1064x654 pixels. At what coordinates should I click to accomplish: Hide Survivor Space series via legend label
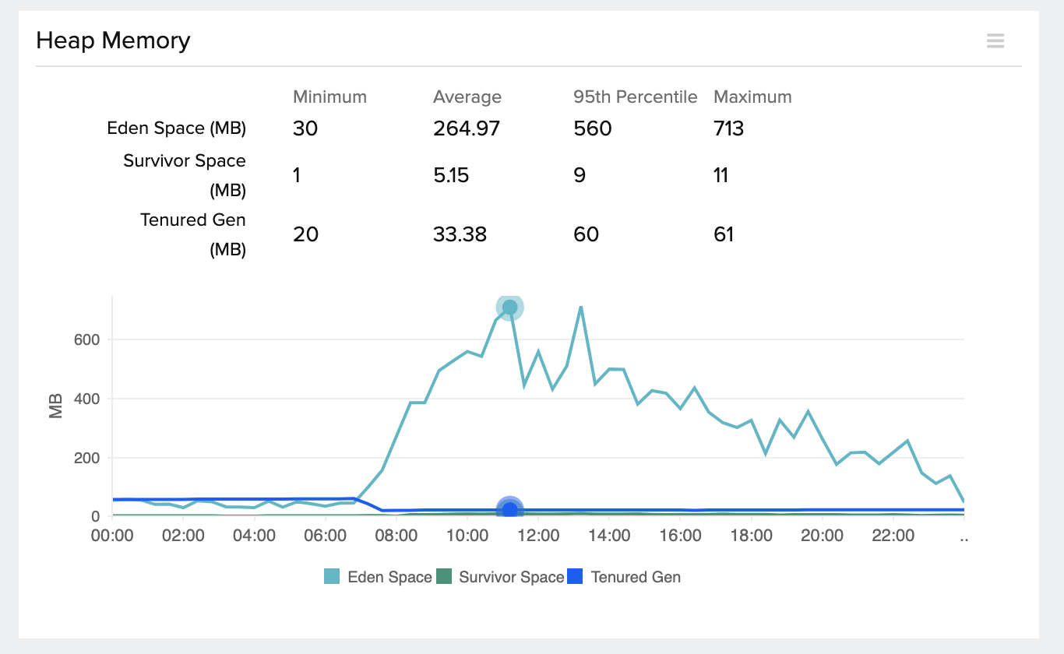tap(511, 577)
